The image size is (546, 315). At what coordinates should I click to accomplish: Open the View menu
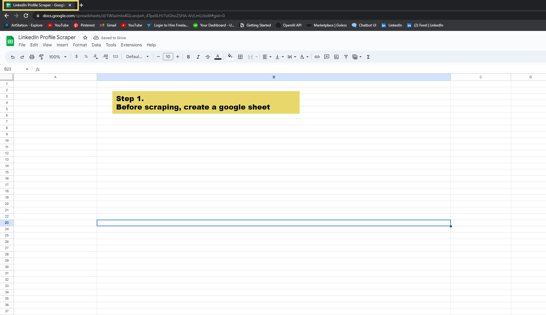click(47, 45)
